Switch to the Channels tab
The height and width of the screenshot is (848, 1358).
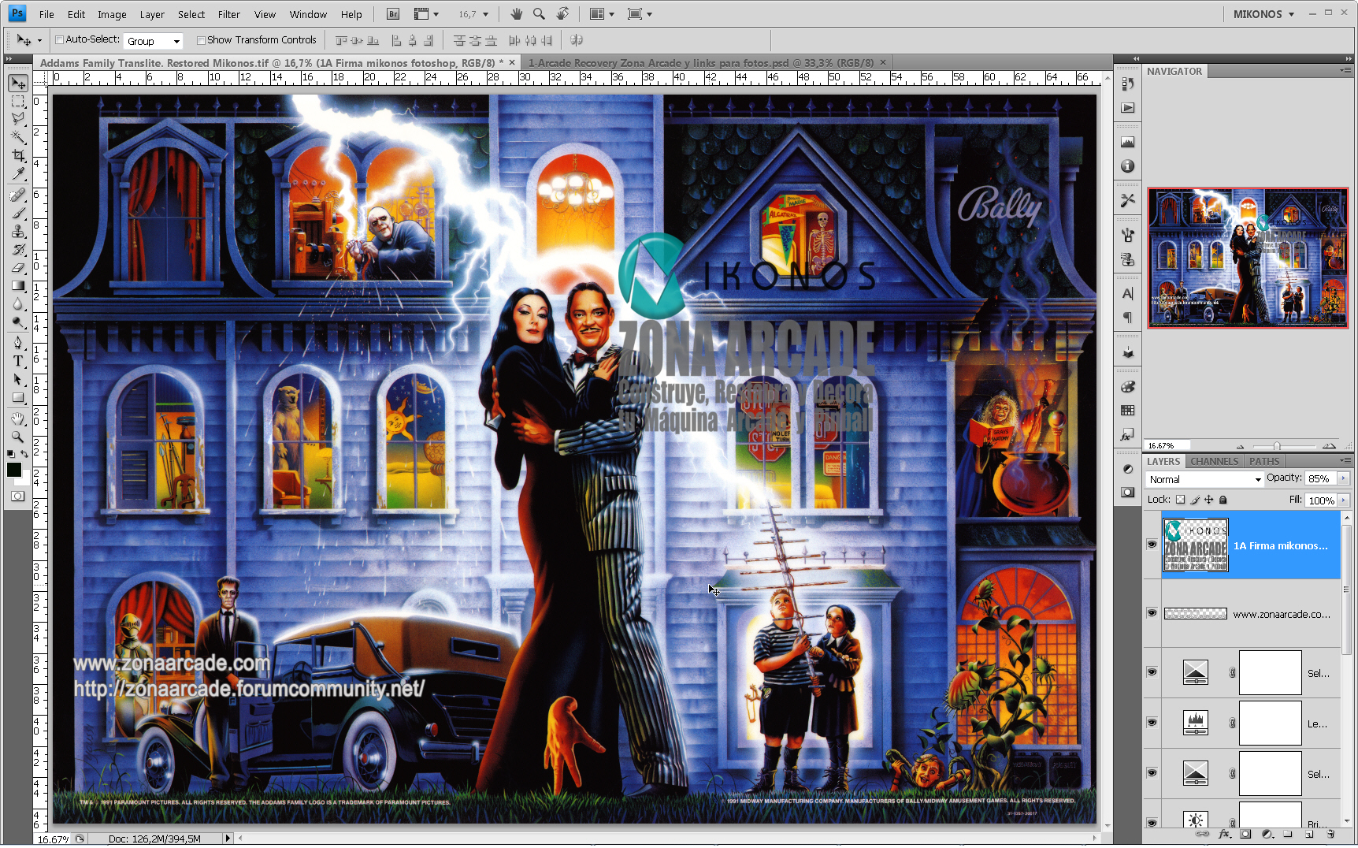pos(1214,462)
